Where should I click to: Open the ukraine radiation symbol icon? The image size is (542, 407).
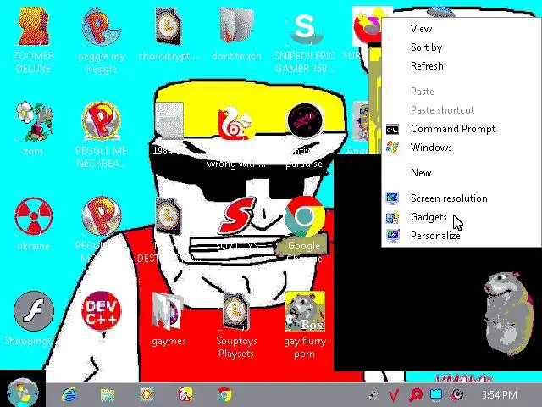click(x=34, y=216)
